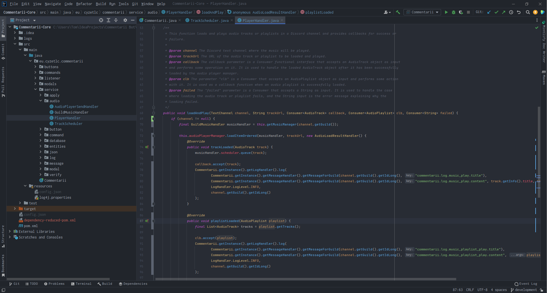Change the CRLF line separator
The width and height of the screenshot is (547, 293).
(x=470, y=290)
